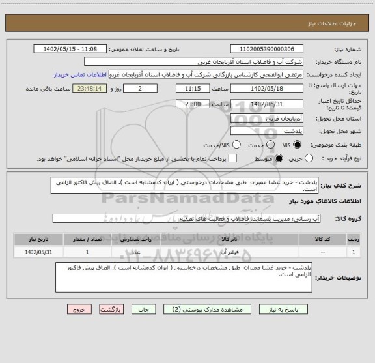
Task: Click the نام کالا column header
Action: 229,239
